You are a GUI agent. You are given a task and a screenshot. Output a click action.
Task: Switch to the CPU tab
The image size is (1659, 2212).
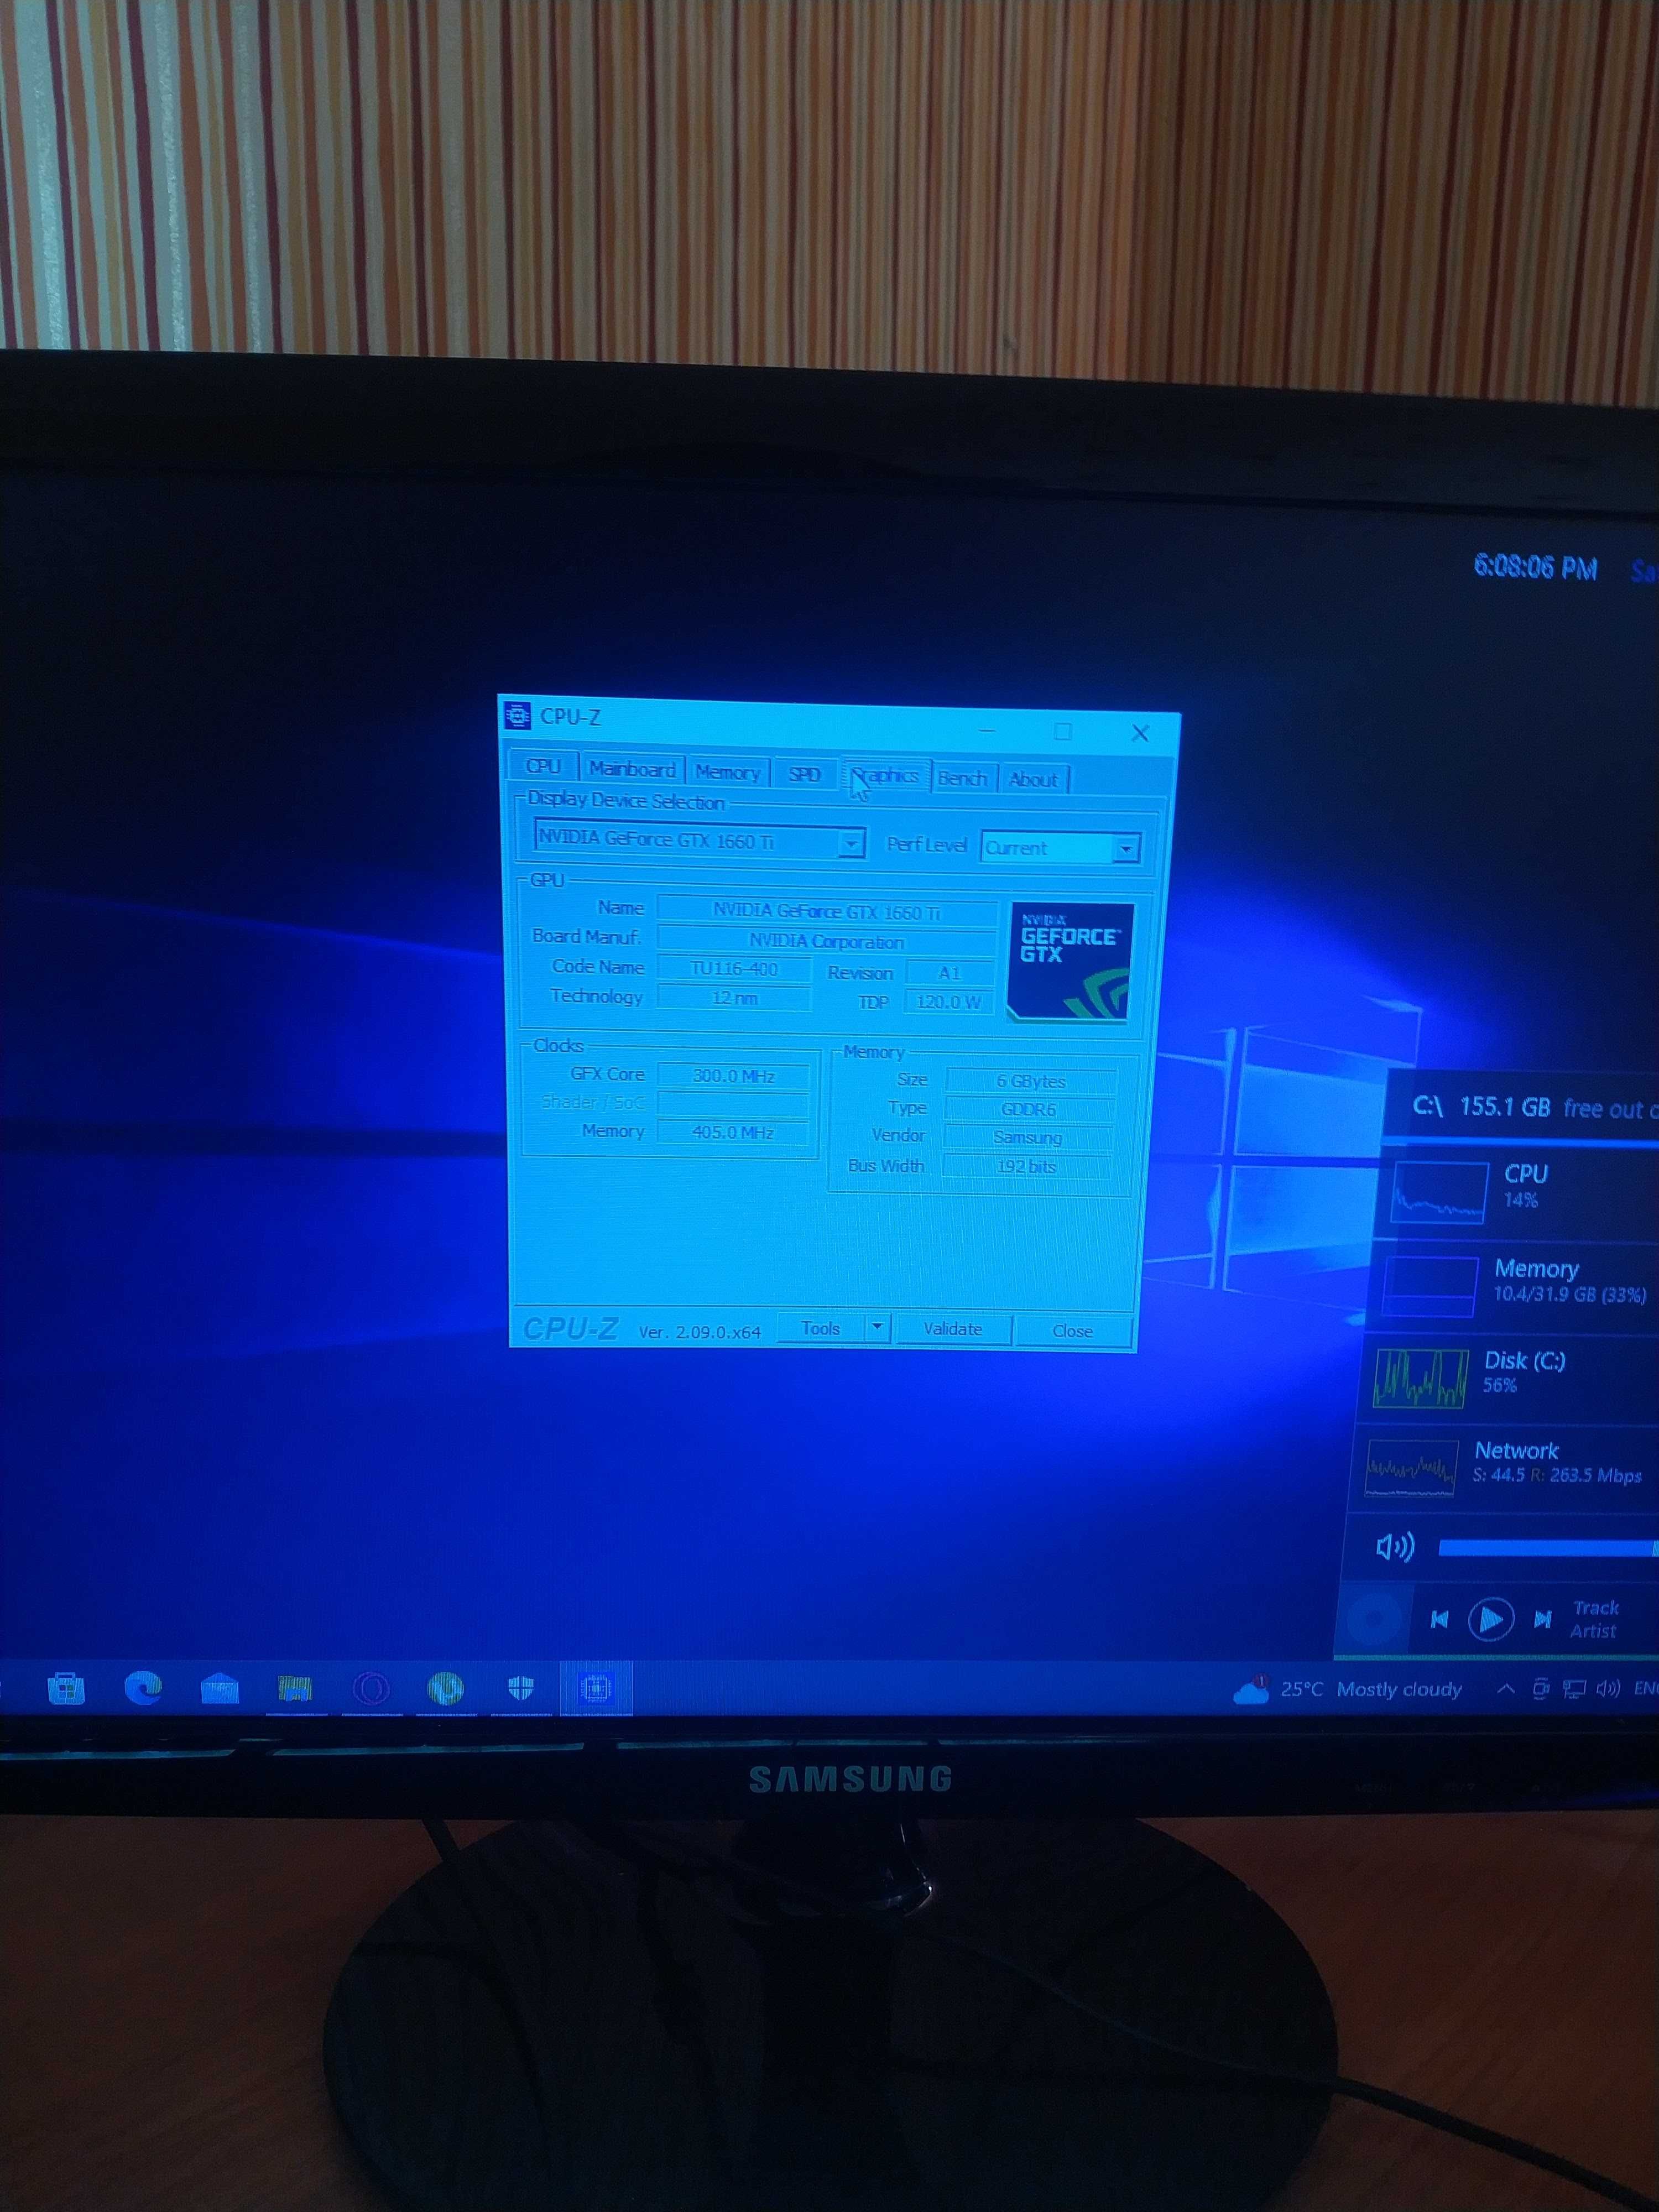[x=543, y=766]
